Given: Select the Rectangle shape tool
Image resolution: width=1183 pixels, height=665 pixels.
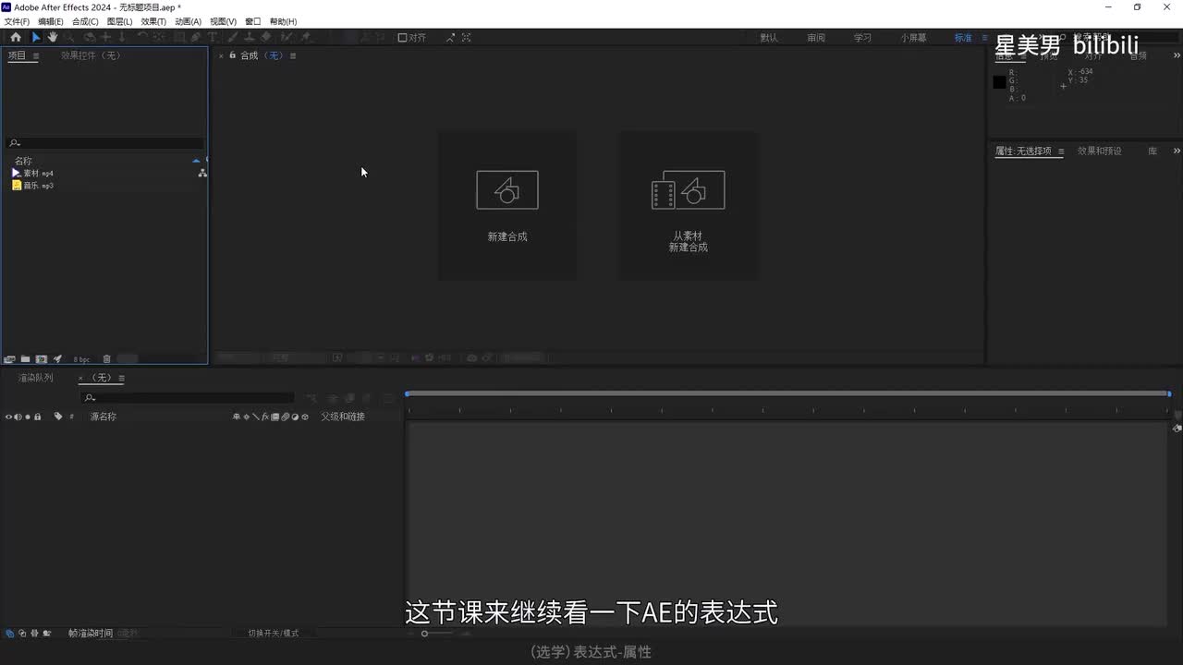Looking at the screenshot, I should pos(179,37).
